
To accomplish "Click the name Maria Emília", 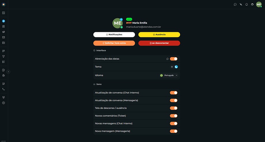I will (x=140, y=23).
